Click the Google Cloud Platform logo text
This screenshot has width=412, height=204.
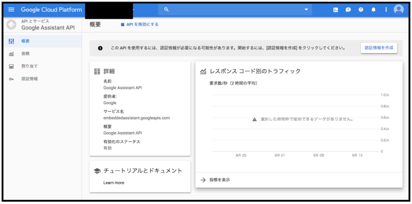pos(51,10)
